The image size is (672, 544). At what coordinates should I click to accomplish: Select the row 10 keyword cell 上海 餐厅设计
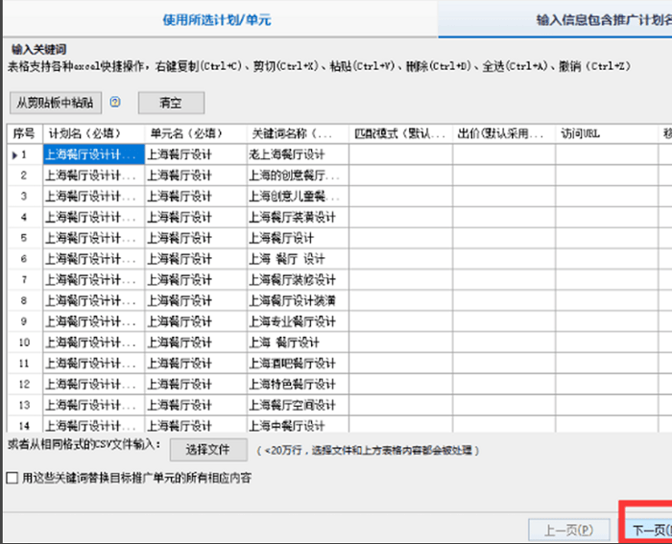pyautogui.click(x=296, y=343)
